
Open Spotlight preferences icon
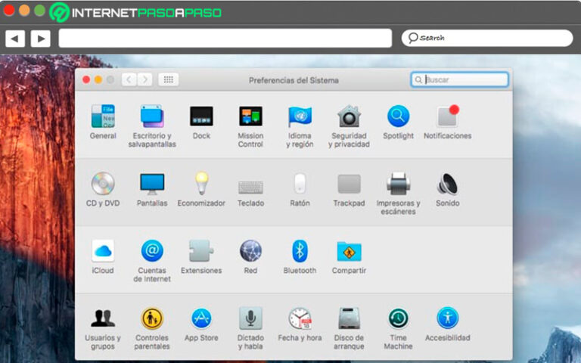[x=399, y=116]
